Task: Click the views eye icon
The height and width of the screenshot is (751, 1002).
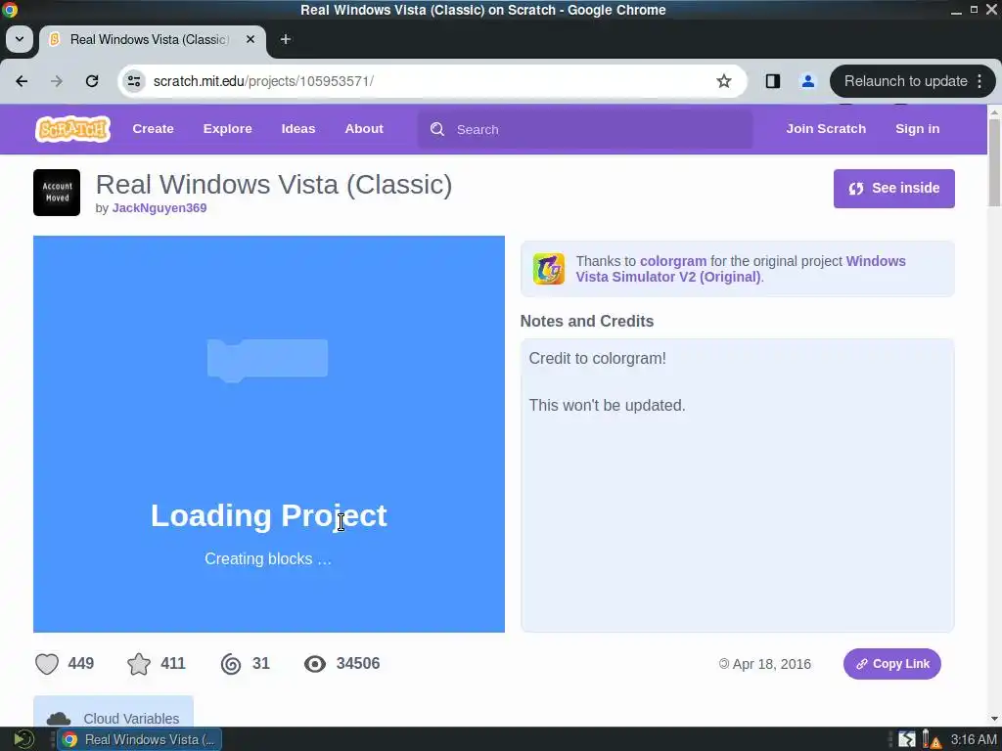Action: pos(314,664)
